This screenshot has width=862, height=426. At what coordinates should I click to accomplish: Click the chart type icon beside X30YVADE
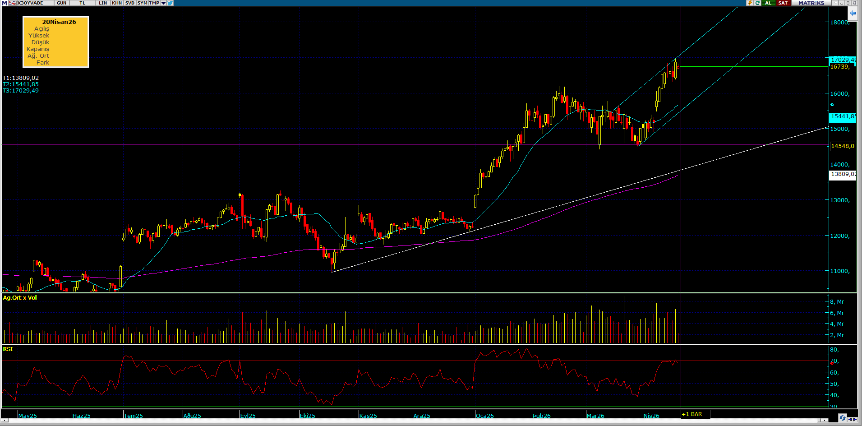tap(13, 3)
